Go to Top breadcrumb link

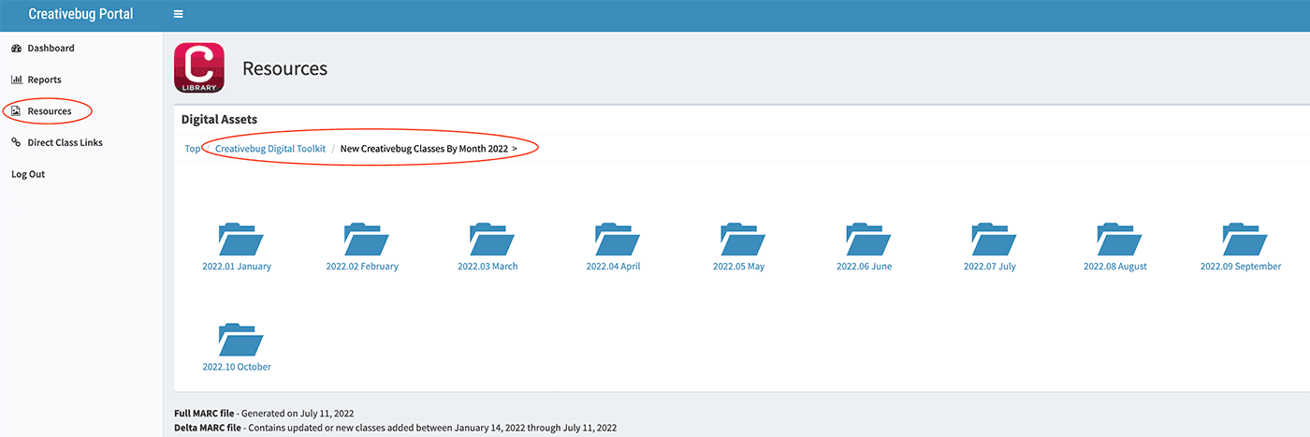192,149
